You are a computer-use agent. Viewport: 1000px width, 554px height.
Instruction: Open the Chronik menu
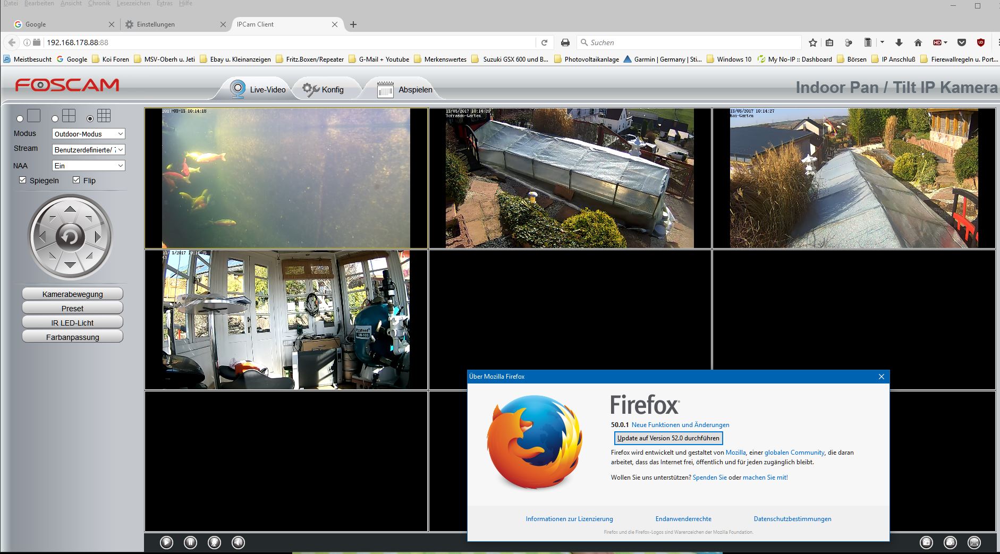click(99, 3)
